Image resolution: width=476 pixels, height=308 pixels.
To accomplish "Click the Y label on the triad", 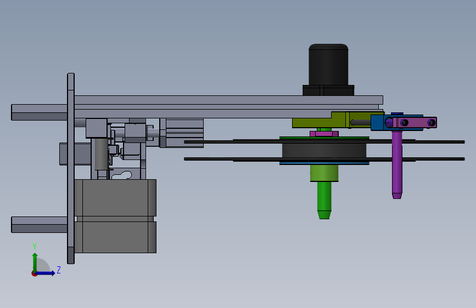I will point(35,247).
